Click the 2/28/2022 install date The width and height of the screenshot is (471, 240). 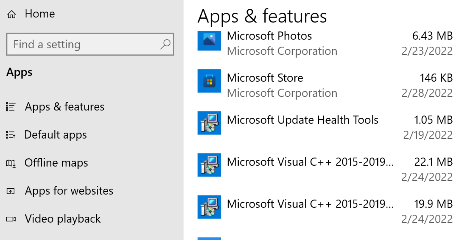coord(427,93)
